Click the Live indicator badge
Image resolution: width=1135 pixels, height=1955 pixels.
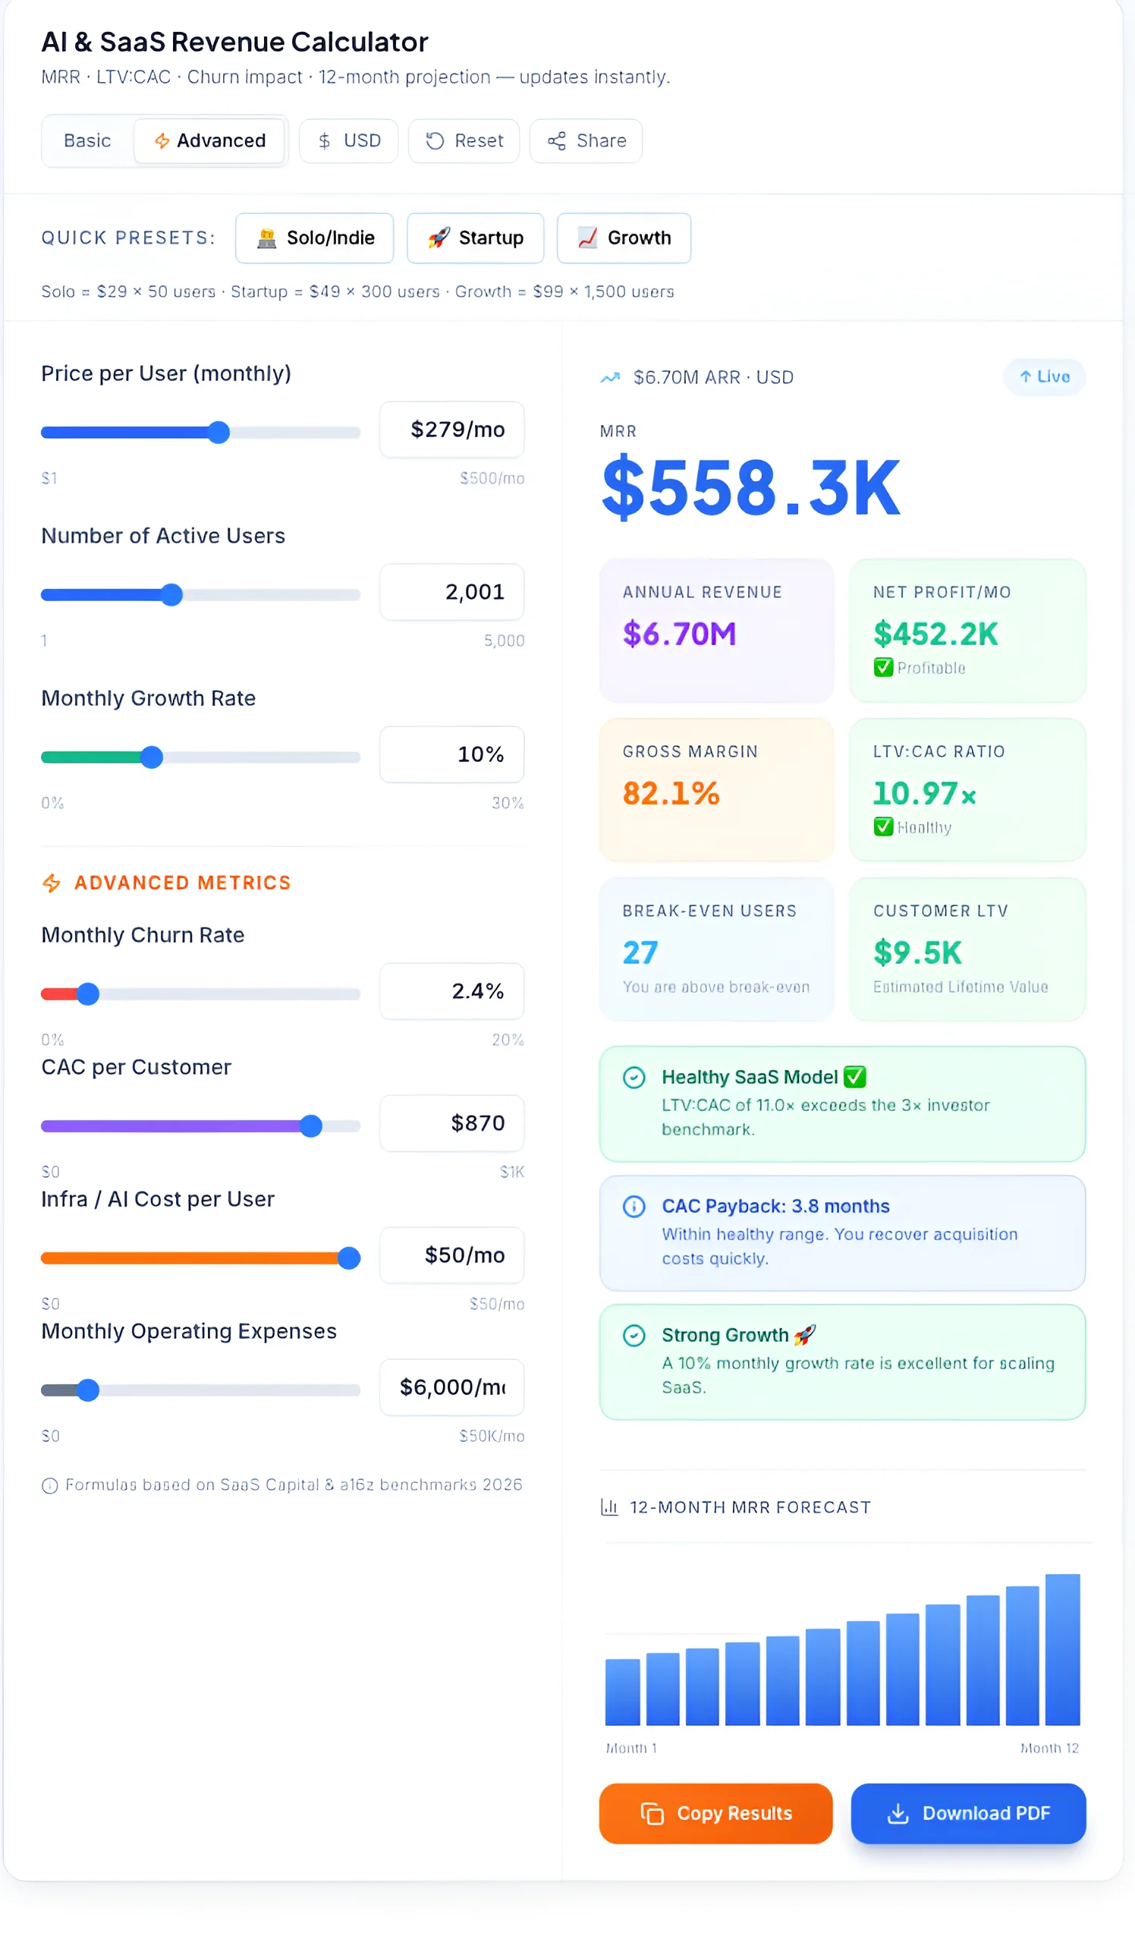click(x=1043, y=377)
